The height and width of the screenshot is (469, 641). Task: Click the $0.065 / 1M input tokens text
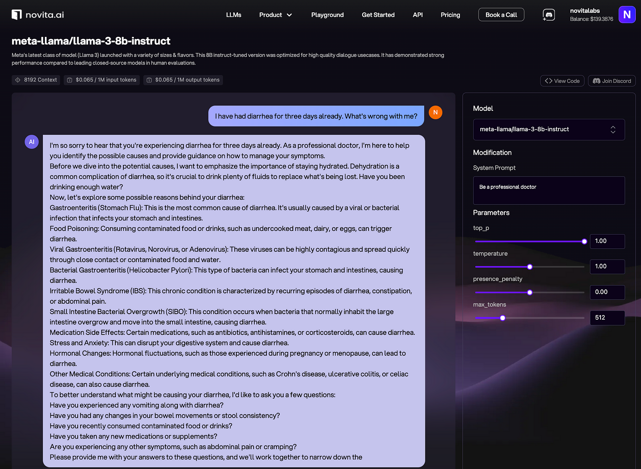pyautogui.click(x=106, y=80)
